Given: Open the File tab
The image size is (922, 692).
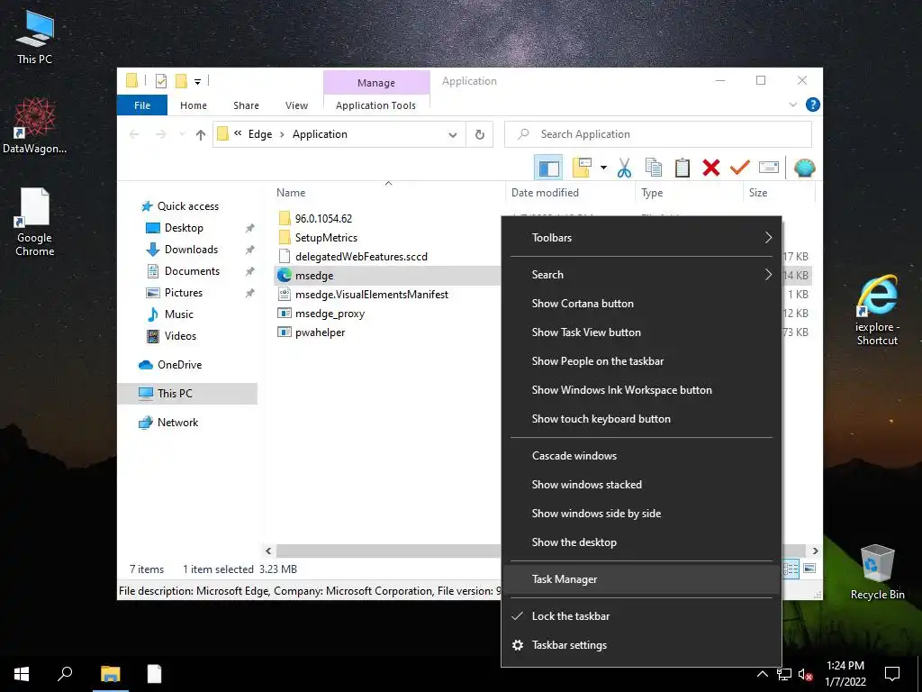Looking at the screenshot, I should pos(141,105).
